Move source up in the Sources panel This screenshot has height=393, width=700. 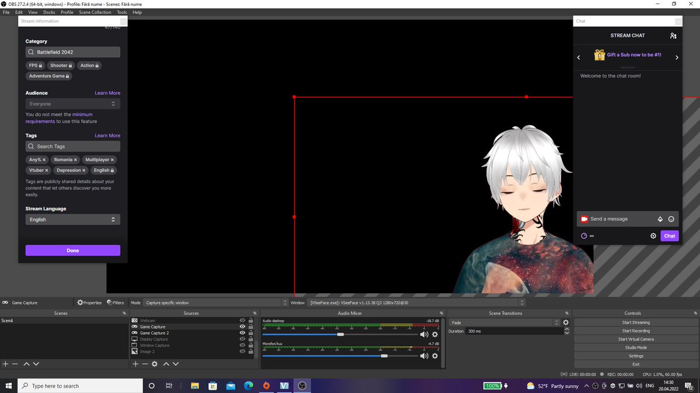(x=166, y=364)
